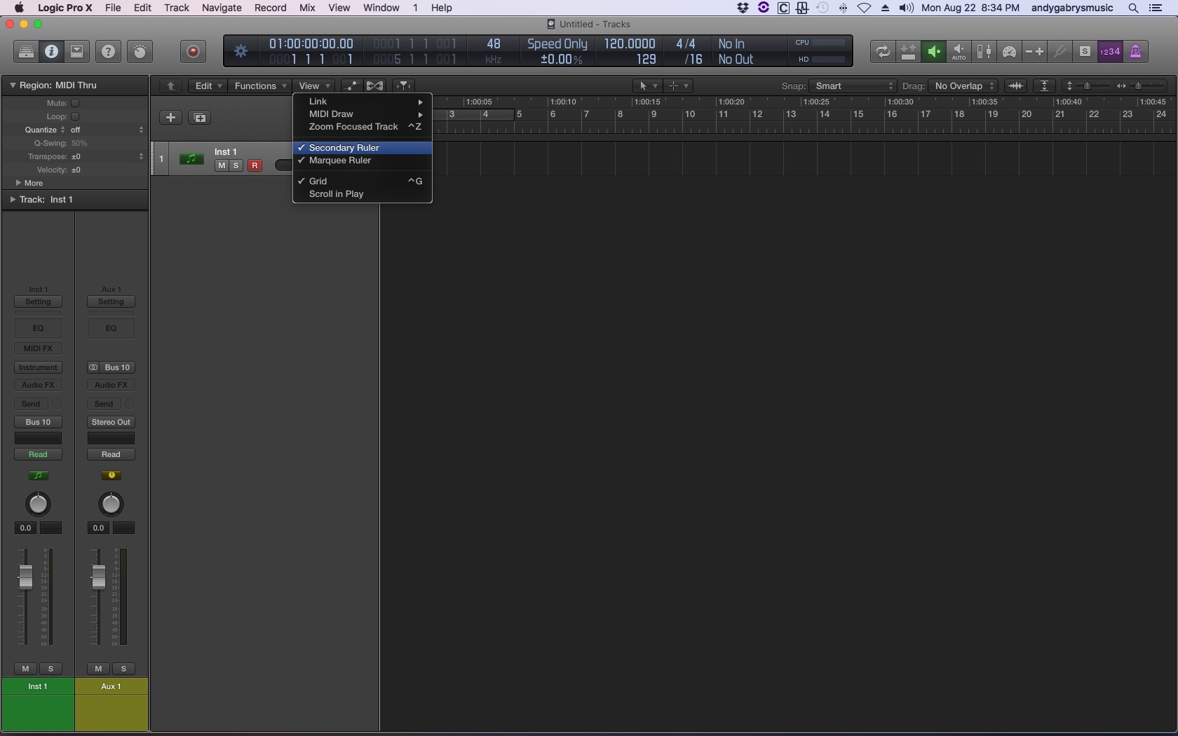Open the Snap Smart dropdown
1178x736 pixels.
coord(853,86)
